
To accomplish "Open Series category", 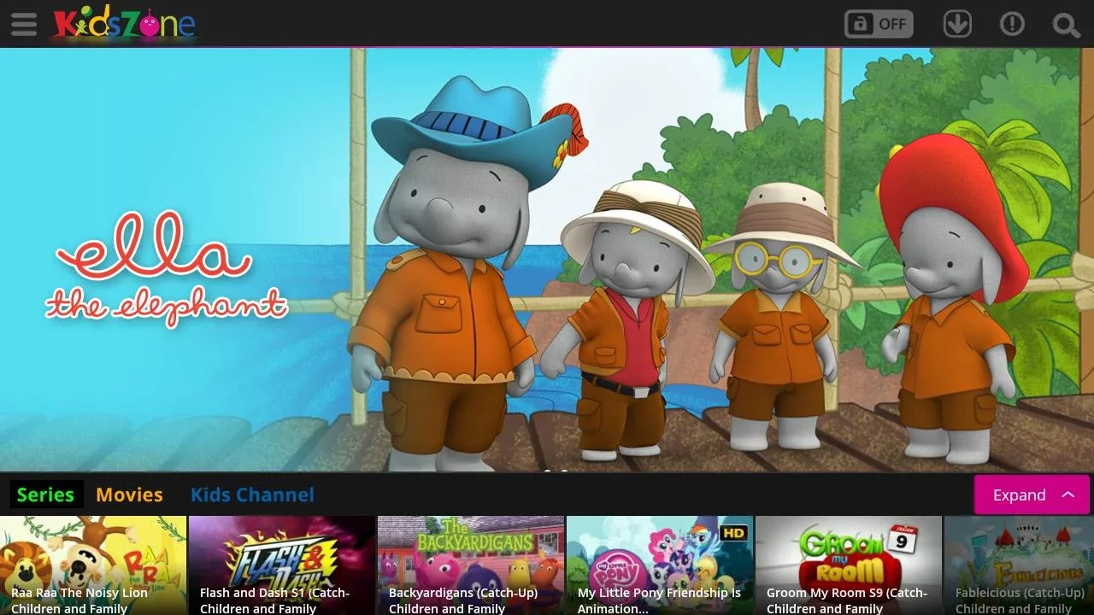I will point(46,495).
